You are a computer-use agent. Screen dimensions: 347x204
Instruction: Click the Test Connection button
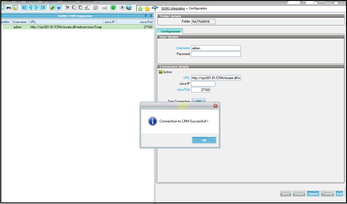(x=199, y=101)
